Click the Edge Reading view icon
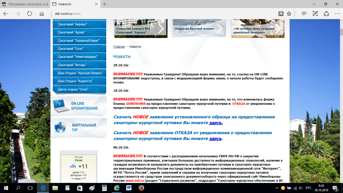This screenshot has width=343, height=193. pyautogui.click(x=281, y=14)
